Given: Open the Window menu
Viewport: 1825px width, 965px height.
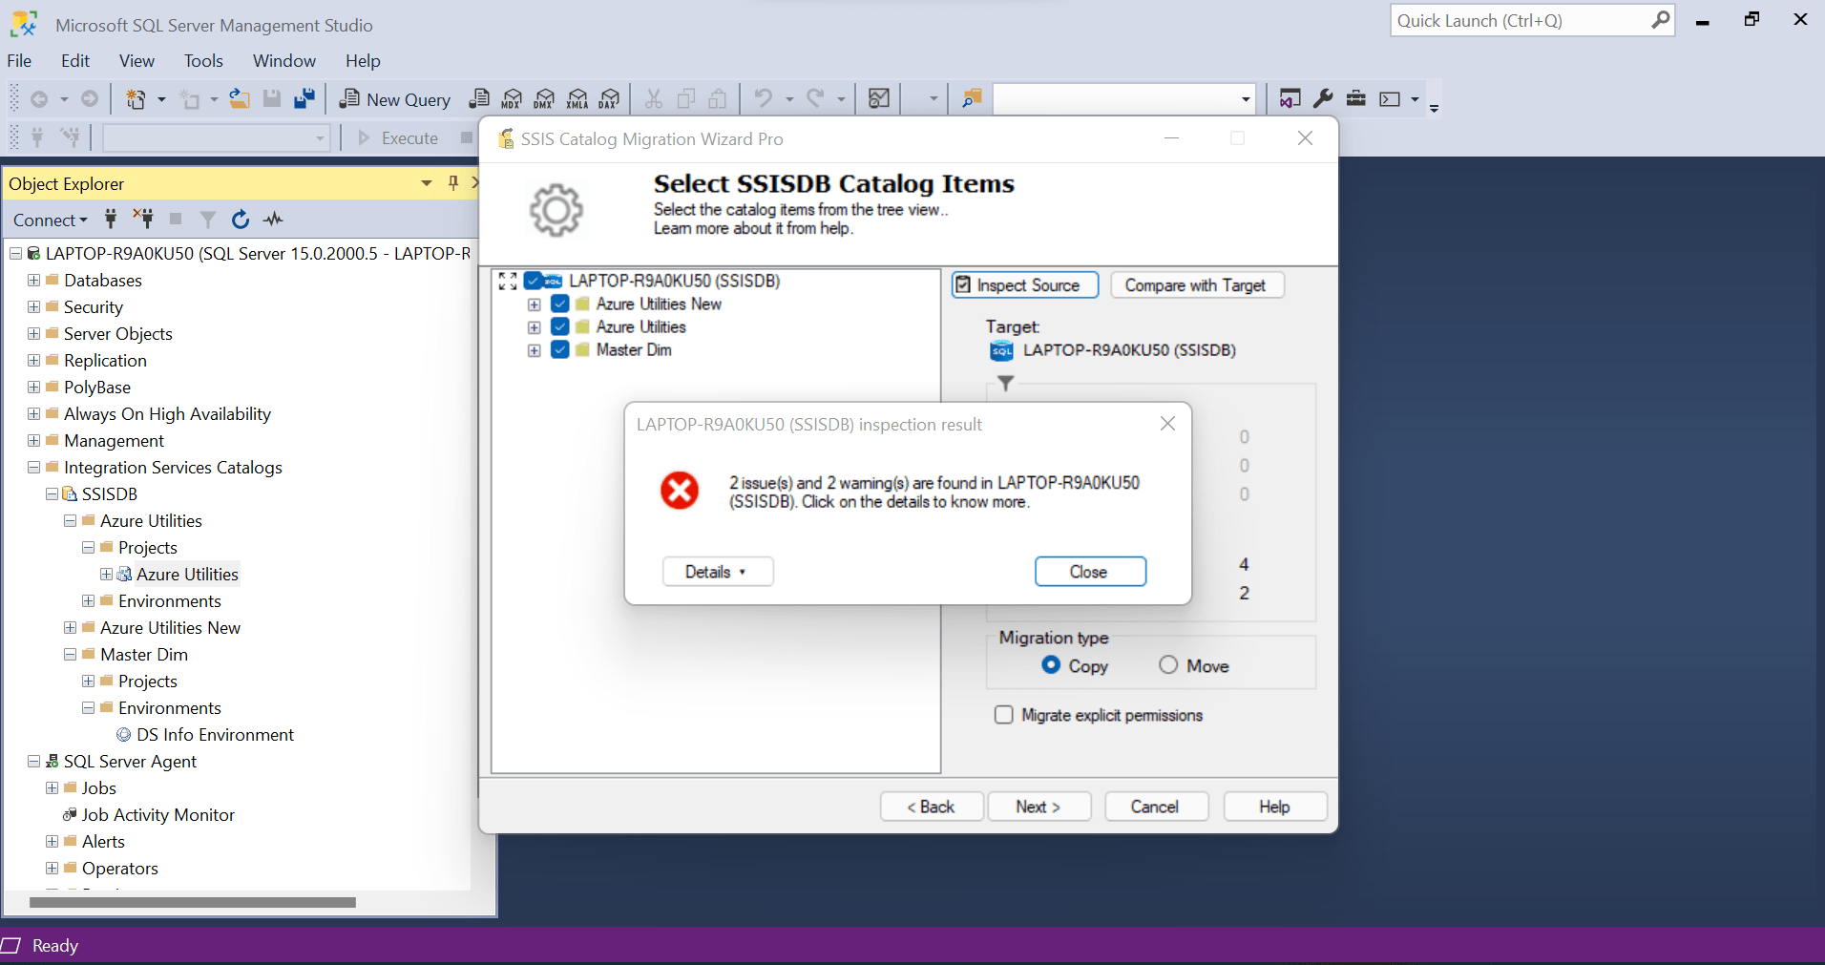Looking at the screenshot, I should (x=283, y=60).
